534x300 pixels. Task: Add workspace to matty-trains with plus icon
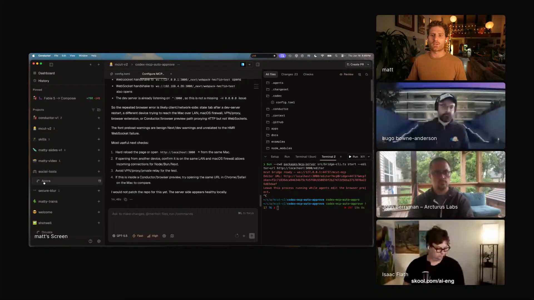click(99, 201)
